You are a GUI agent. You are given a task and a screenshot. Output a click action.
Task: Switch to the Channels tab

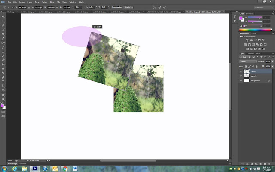pos(250,53)
